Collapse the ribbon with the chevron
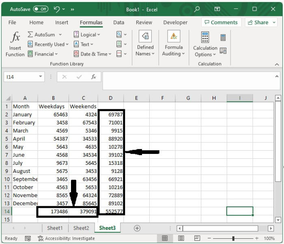 coord(277,65)
